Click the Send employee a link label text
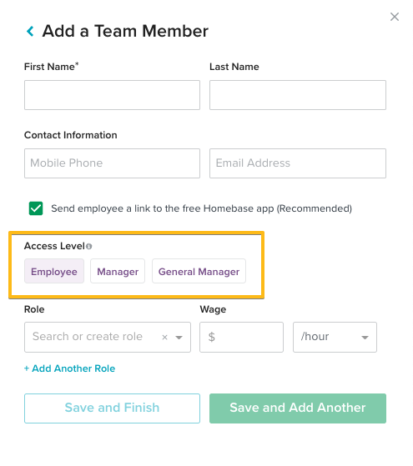 point(201,208)
